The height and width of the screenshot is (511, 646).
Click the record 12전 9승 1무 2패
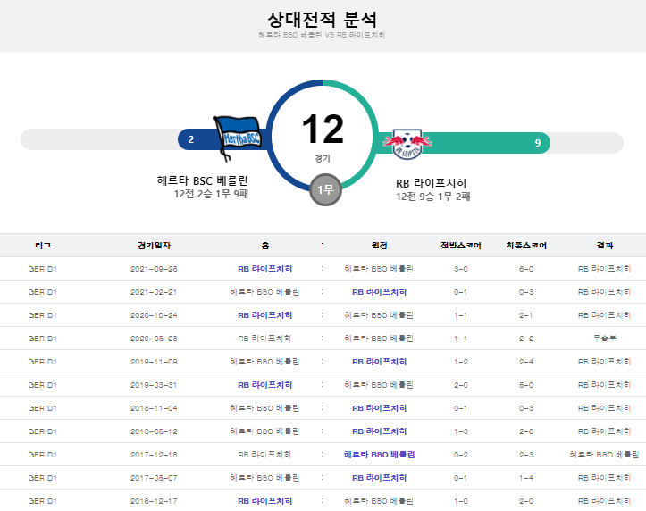point(433,197)
